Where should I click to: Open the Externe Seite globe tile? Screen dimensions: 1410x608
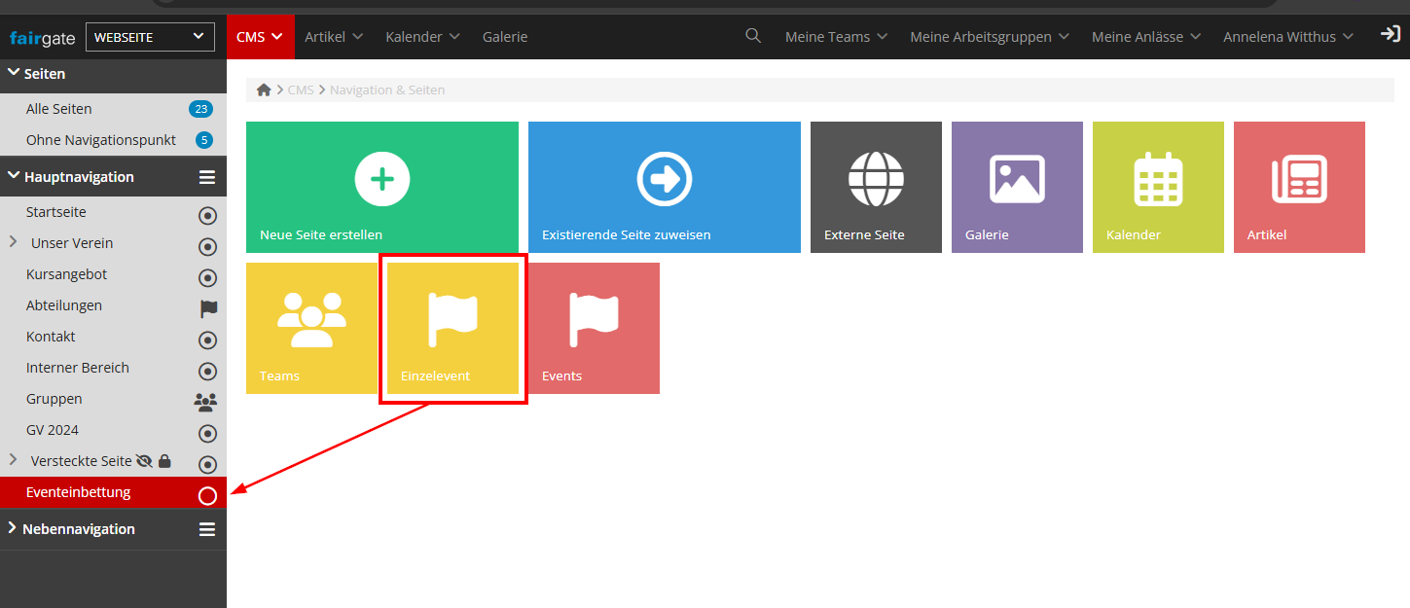click(x=876, y=187)
